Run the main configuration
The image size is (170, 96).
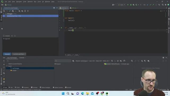pyautogui.click(x=128, y=5)
